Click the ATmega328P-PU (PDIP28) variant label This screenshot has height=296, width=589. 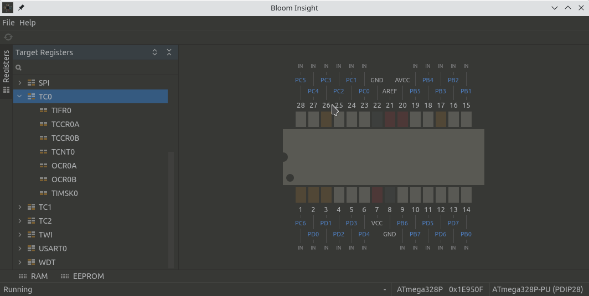click(537, 289)
